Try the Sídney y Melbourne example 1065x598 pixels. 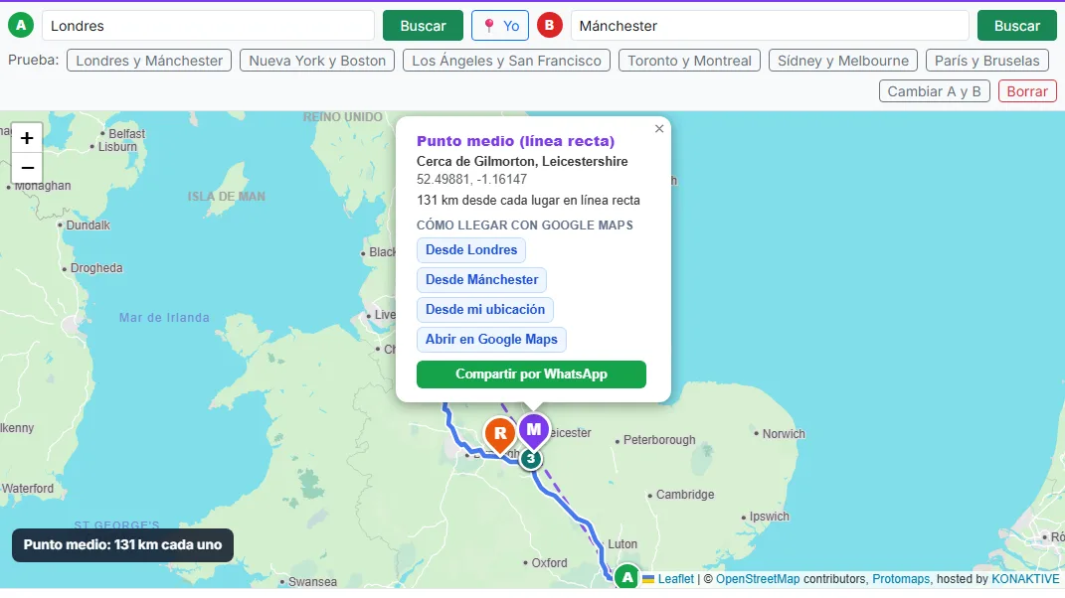(x=843, y=61)
